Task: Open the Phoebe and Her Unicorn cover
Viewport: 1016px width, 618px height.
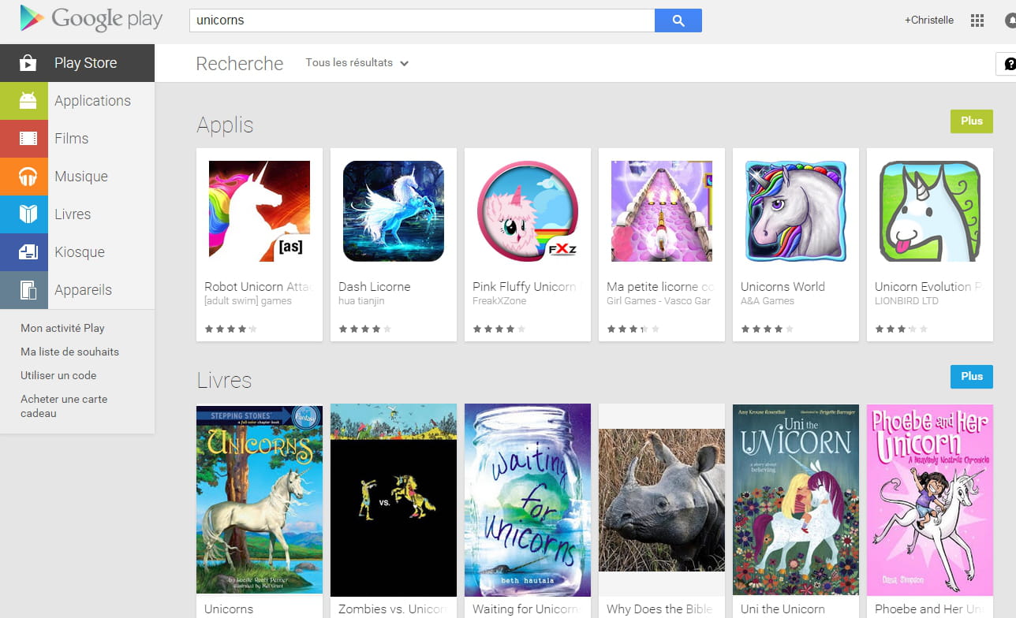Action: pos(930,500)
